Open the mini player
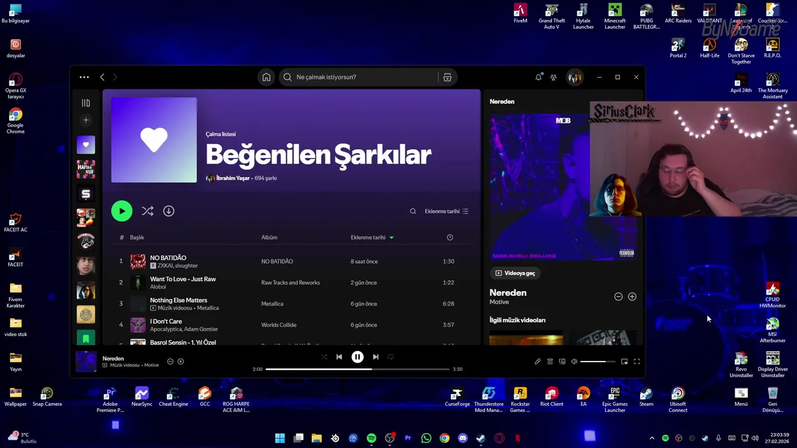The width and height of the screenshot is (797, 448). click(x=625, y=362)
